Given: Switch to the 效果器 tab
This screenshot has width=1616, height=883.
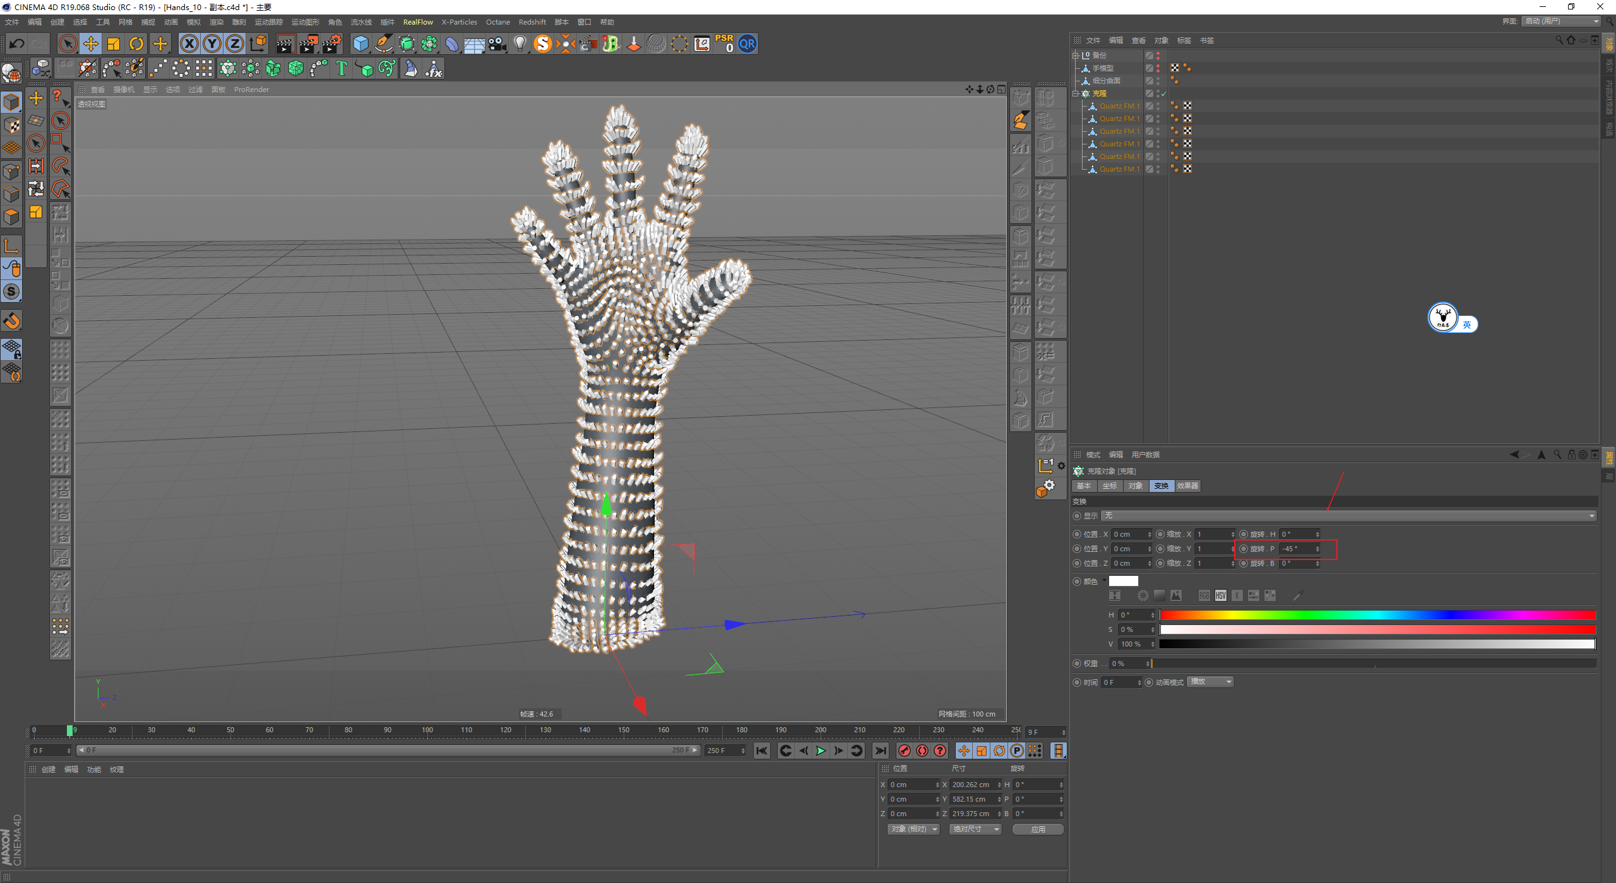Looking at the screenshot, I should pyautogui.click(x=1187, y=486).
